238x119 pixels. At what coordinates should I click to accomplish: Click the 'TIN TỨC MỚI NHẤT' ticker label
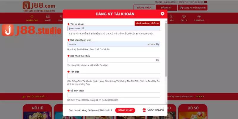pyautogui.click(x=36, y=96)
